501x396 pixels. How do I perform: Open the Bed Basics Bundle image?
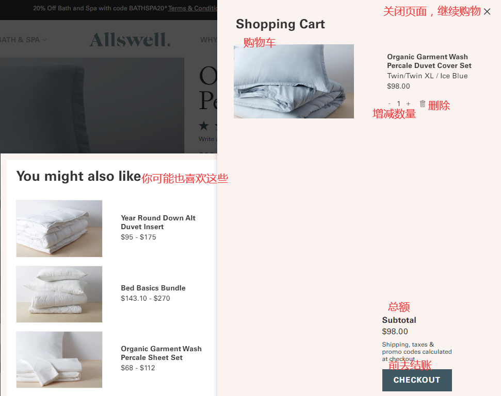[59, 294]
